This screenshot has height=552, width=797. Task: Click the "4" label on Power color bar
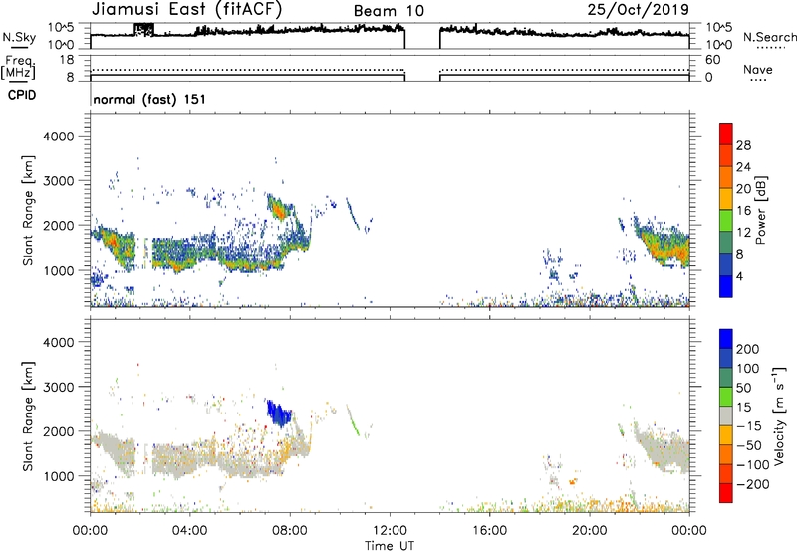[x=740, y=277]
